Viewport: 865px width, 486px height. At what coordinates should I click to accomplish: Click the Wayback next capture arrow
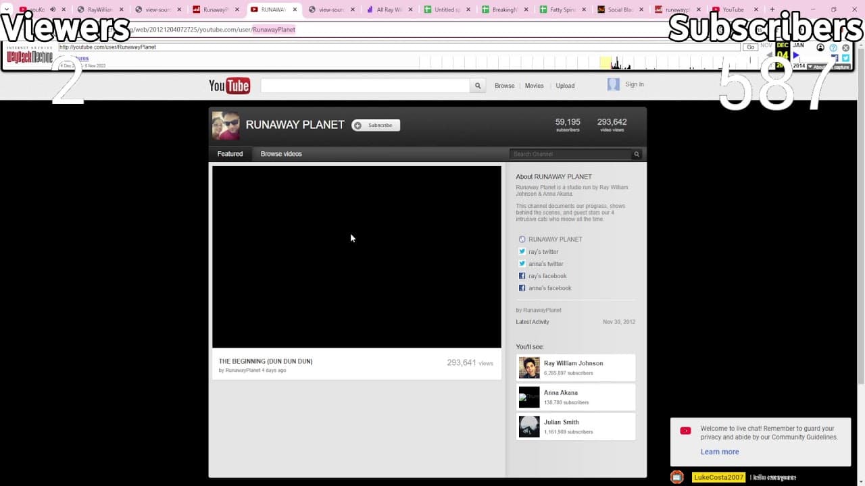[796, 55]
